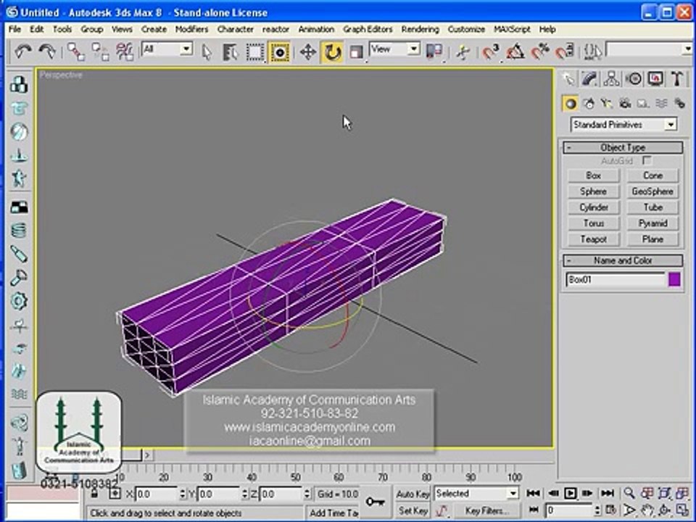
Task: Open the Select by Name dialog
Action: click(x=230, y=52)
